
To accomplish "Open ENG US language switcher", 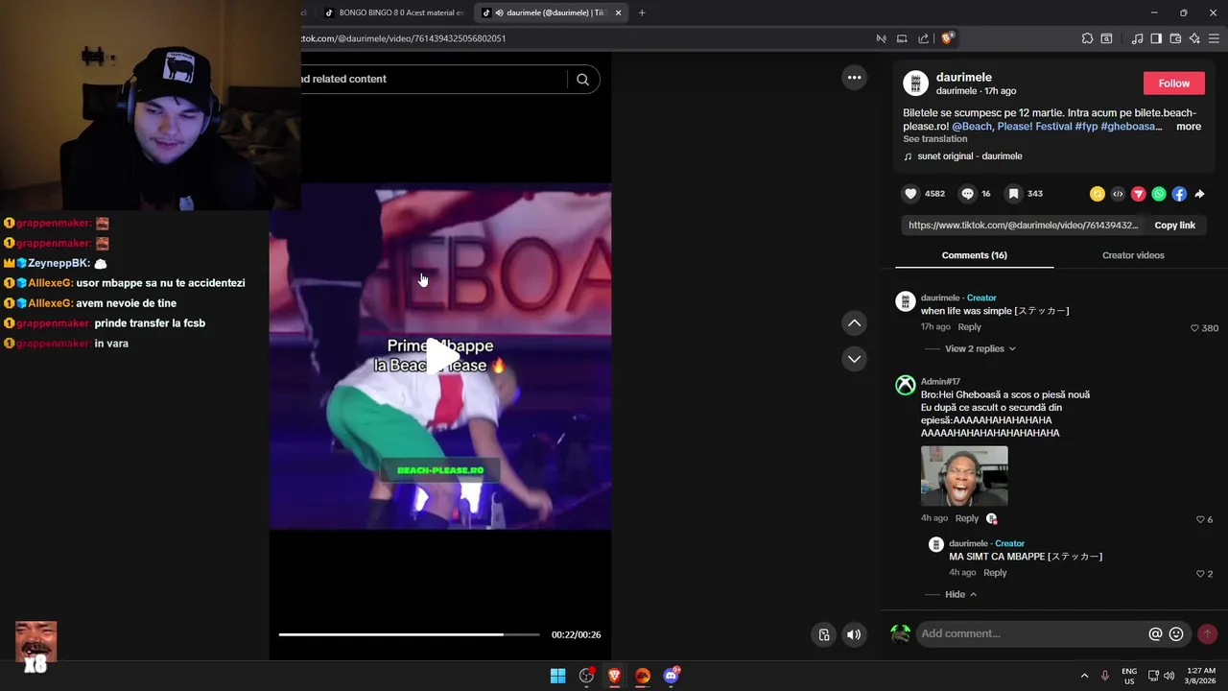I will click(1129, 676).
